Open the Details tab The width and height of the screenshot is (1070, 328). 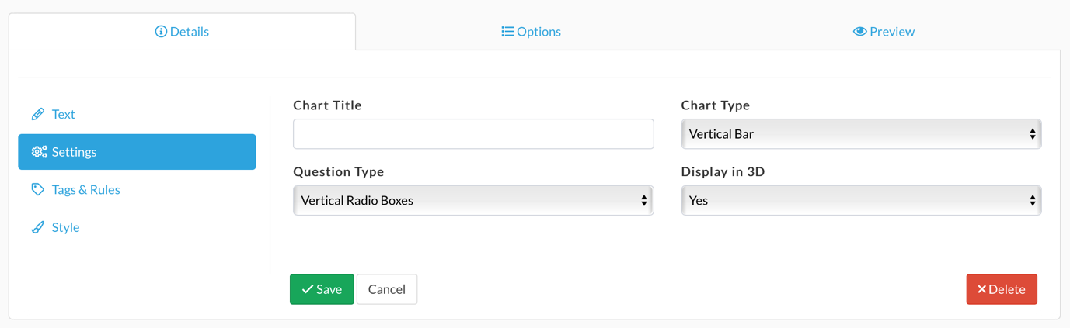(x=182, y=32)
